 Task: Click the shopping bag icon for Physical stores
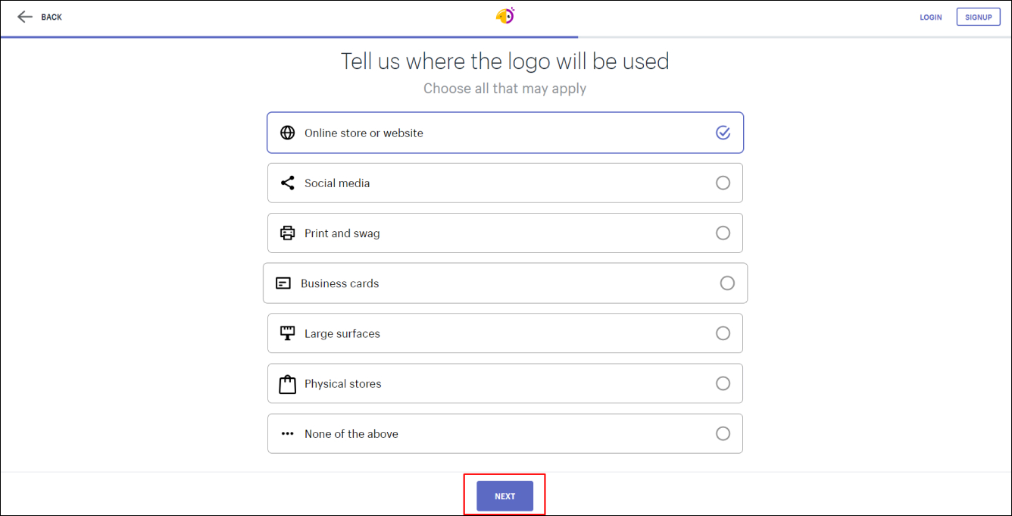click(287, 383)
